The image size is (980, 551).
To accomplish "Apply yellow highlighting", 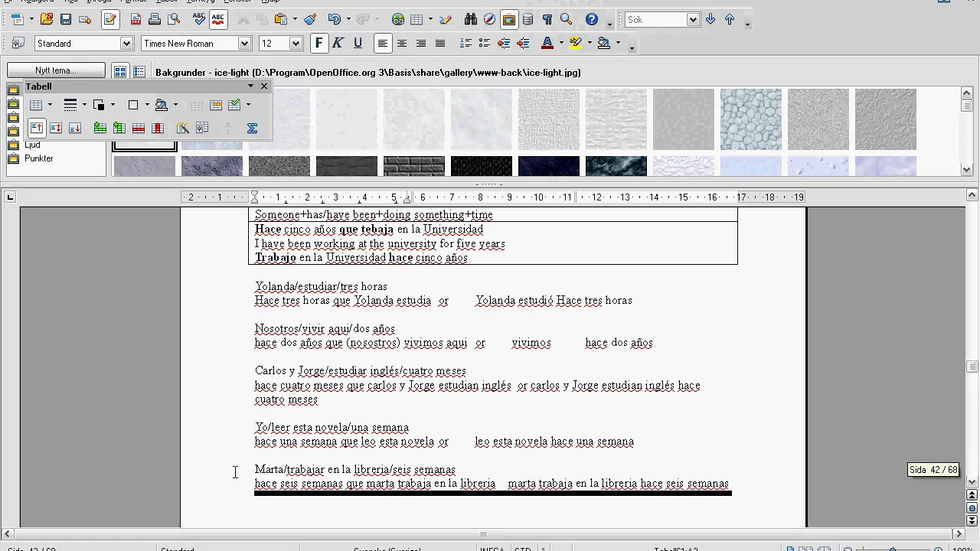I will coord(576,44).
